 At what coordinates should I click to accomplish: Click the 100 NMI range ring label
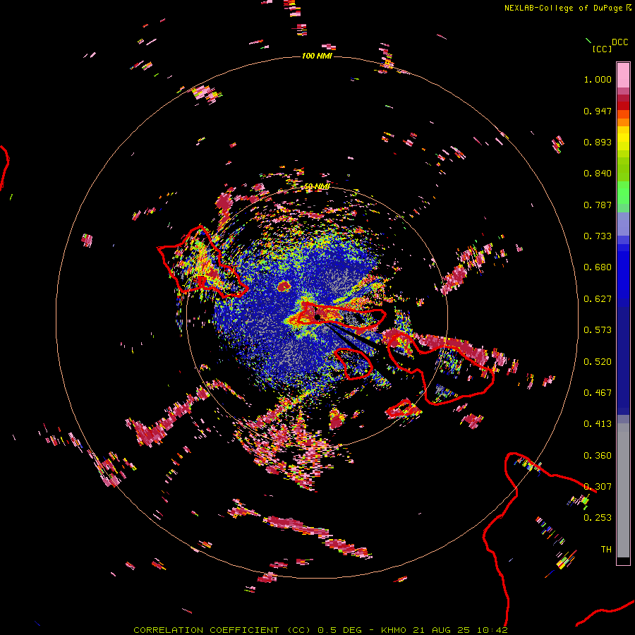pyautogui.click(x=317, y=56)
